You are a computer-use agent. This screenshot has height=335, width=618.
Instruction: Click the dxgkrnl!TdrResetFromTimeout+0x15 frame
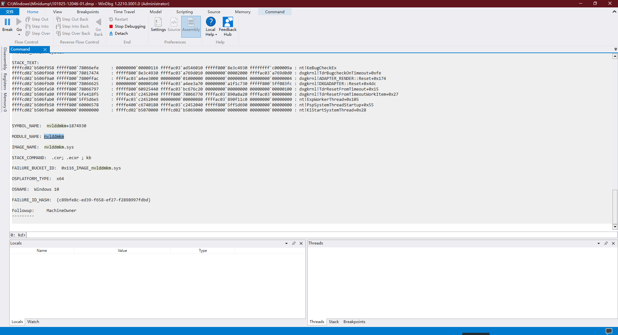tap(339, 89)
